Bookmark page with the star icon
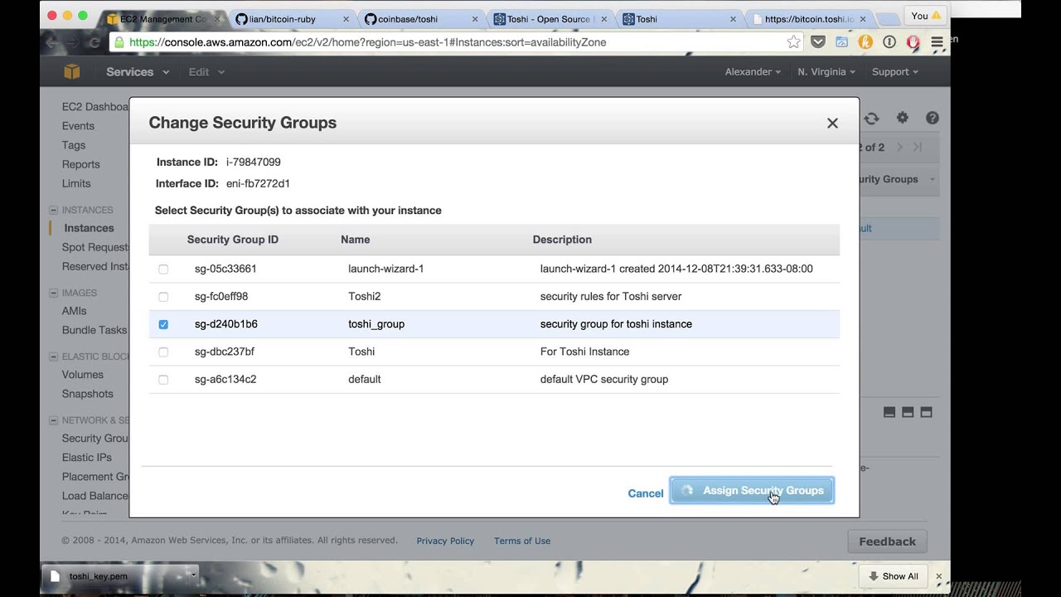The width and height of the screenshot is (1061, 597). [793, 42]
